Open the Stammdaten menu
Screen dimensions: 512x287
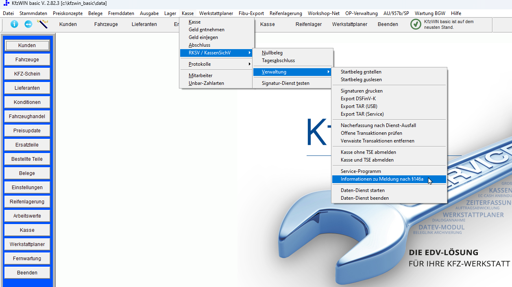click(x=33, y=13)
